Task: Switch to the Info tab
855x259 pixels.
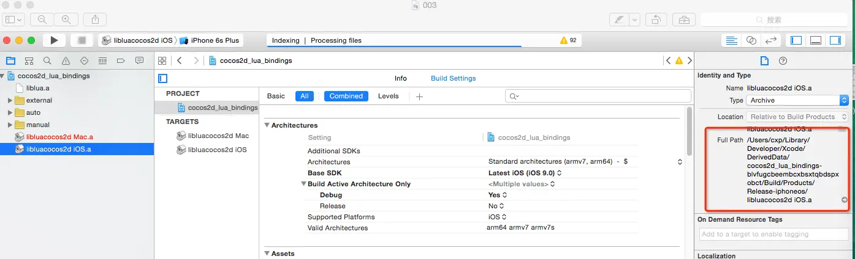Action: [401, 78]
